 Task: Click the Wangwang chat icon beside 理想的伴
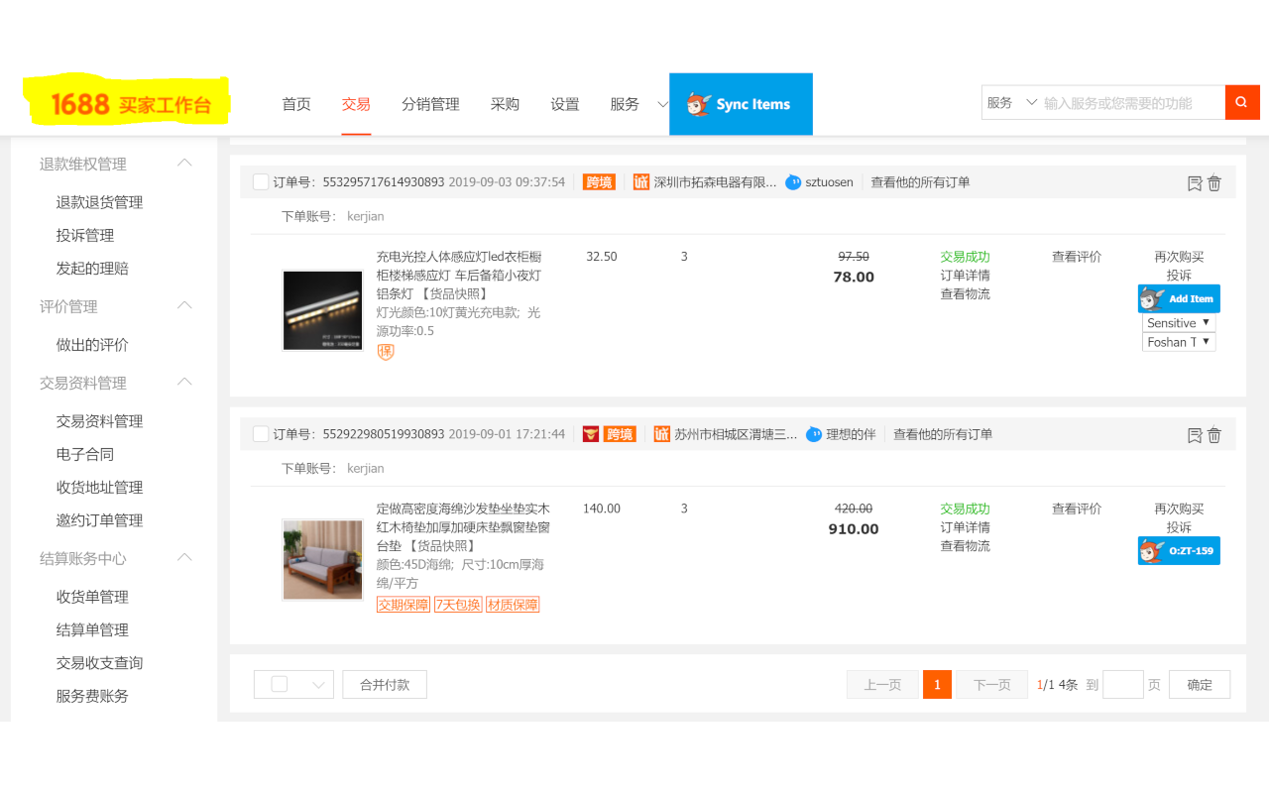[814, 434]
